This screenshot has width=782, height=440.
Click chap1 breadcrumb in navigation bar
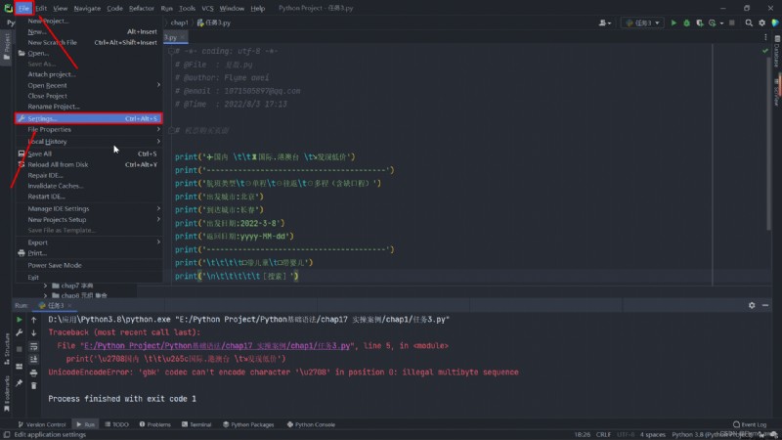[x=179, y=22]
